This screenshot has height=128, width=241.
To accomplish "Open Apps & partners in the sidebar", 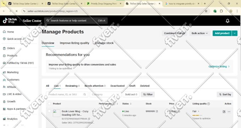I will pos(14,109).
